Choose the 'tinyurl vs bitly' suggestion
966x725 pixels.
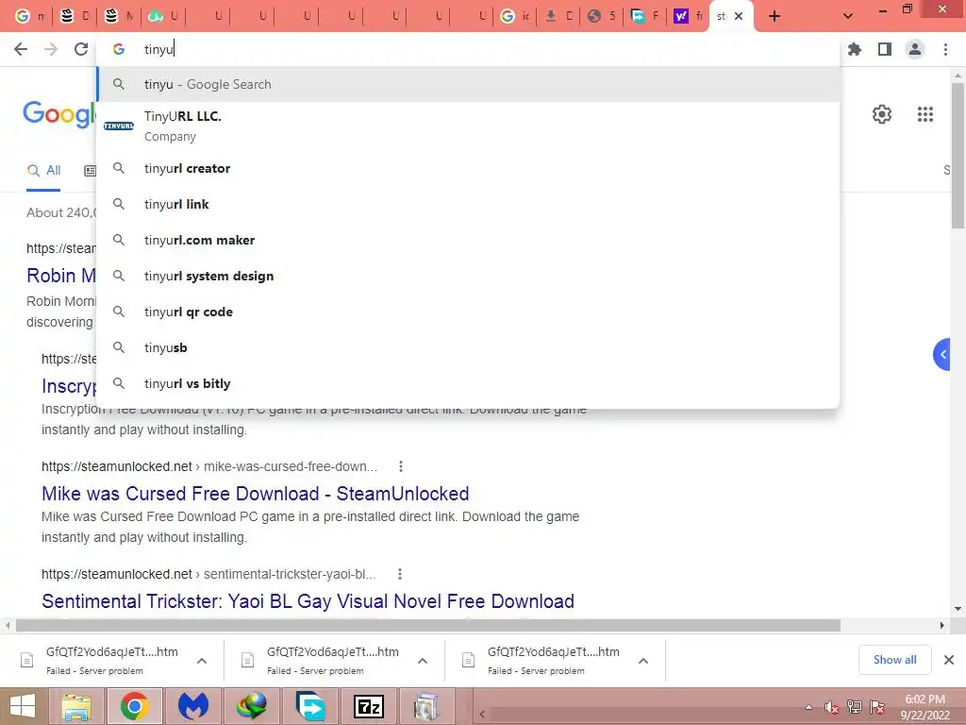pos(468,383)
